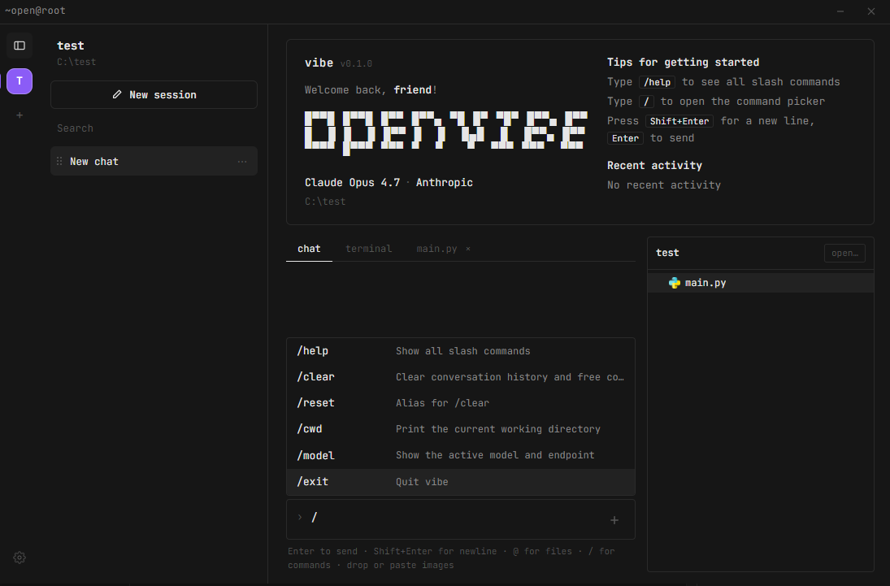
Task: Select the New chat session row
Action: (154, 161)
